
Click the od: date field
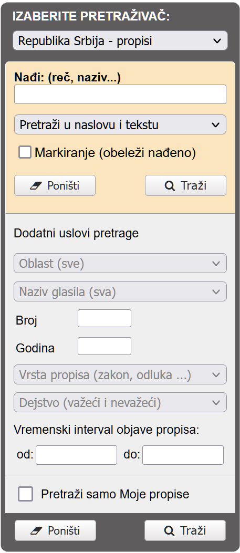(x=76, y=455)
